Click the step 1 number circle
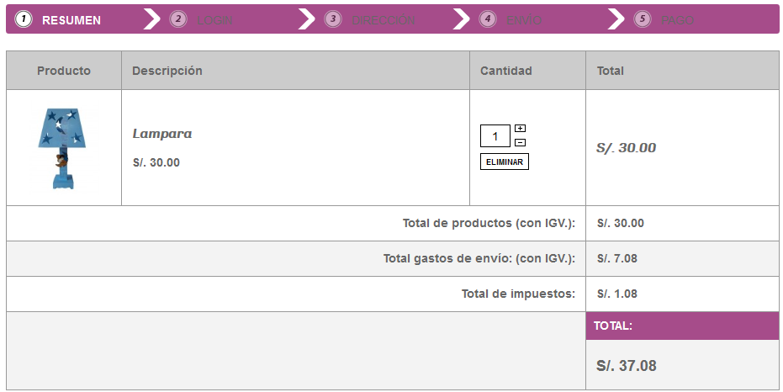783x392 pixels. coord(24,19)
